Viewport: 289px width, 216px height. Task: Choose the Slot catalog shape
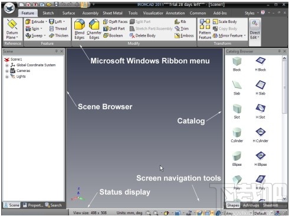coord(237,112)
